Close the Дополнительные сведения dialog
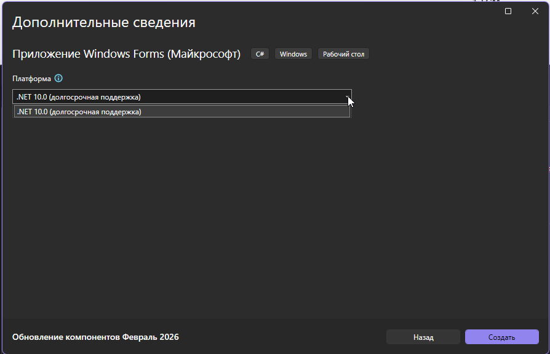The width and height of the screenshot is (550, 354). click(535, 11)
